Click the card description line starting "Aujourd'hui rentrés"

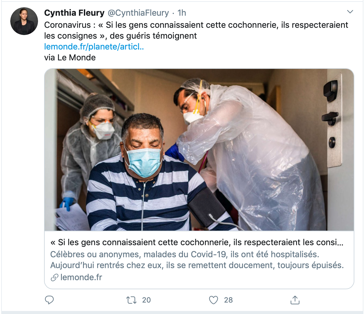tap(197, 265)
